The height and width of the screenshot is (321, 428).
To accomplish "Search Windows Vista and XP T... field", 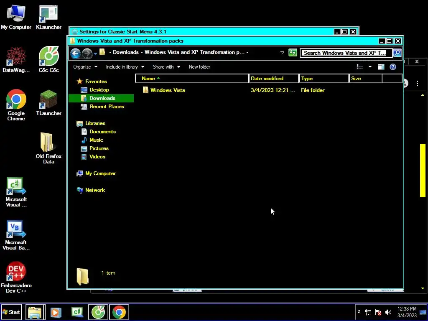I will 346,53.
